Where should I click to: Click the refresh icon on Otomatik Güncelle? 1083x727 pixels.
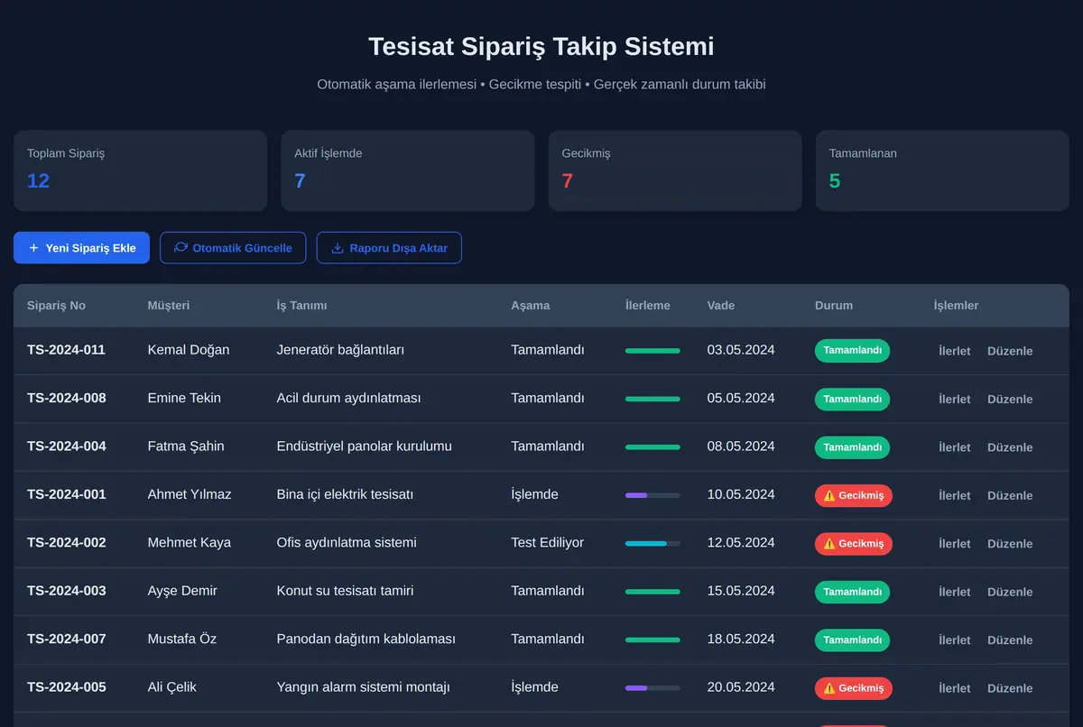(180, 248)
